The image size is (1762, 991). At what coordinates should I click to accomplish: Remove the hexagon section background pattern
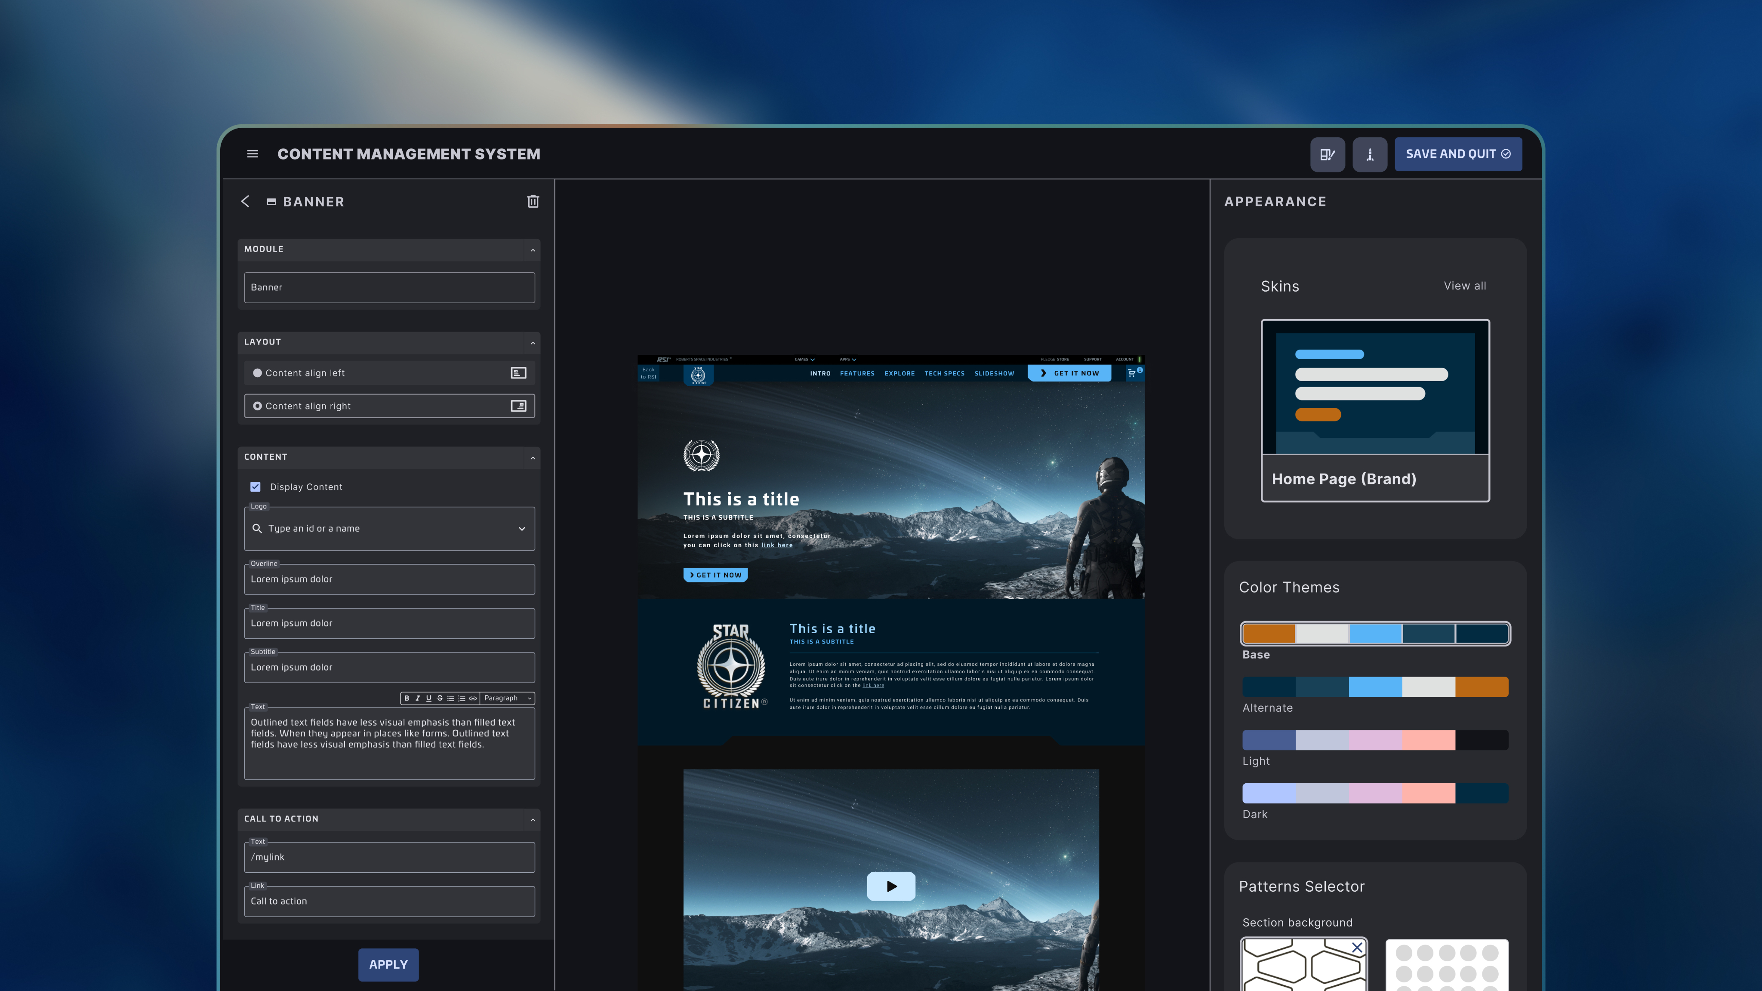(1357, 947)
